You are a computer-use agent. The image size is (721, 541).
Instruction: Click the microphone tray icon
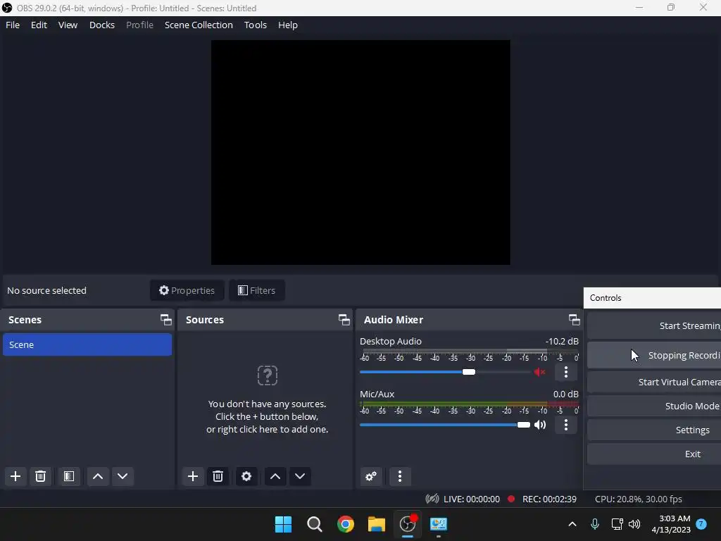click(594, 524)
